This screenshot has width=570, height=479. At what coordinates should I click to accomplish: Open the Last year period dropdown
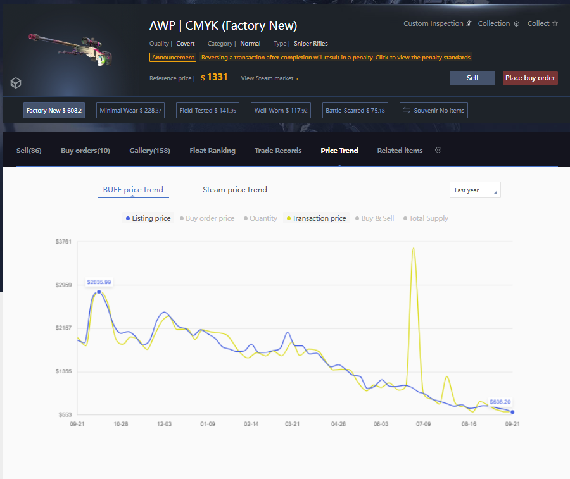point(475,190)
